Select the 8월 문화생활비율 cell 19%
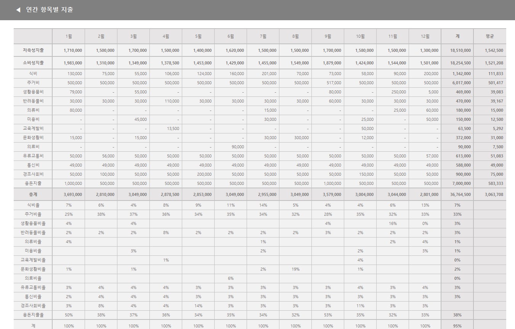Image resolution: width=515 pixels, height=329 pixels. pyautogui.click(x=295, y=269)
